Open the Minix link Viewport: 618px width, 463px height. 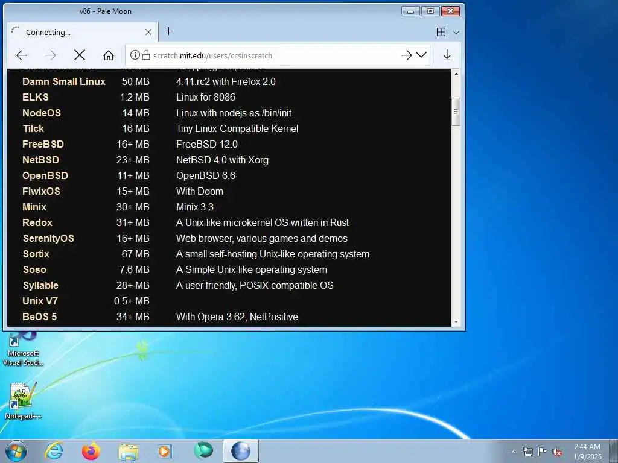34,207
